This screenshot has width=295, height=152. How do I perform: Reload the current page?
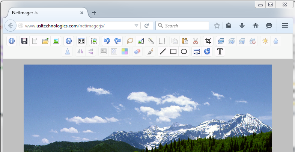pyautogui.click(x=146, y=26)
